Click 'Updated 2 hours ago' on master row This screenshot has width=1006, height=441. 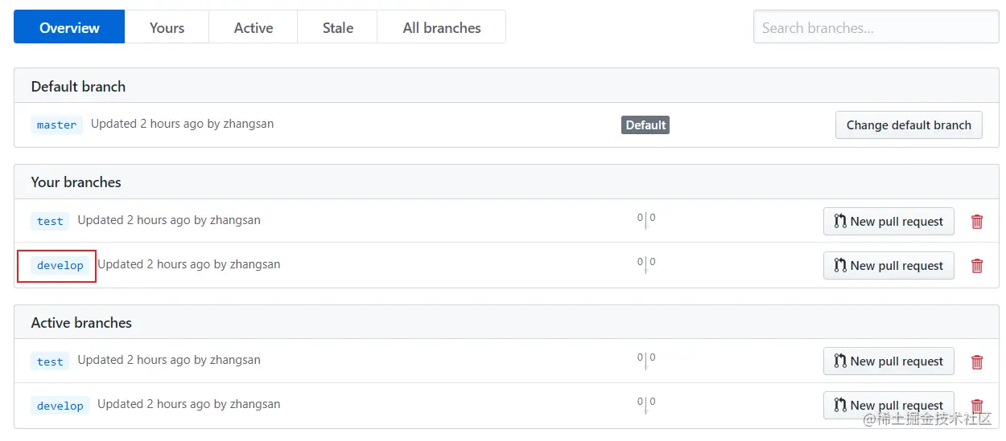click(147, 124)
